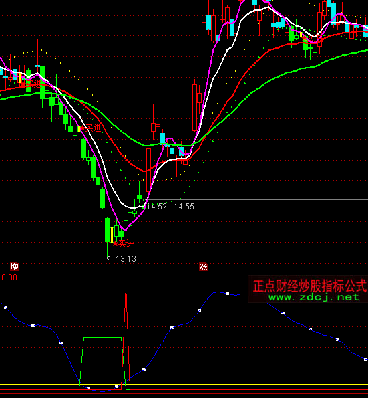This screenshot has width=368, height=398.
Task: Click the blue curve marker at the indicator's far left
Action: point(6,308)
